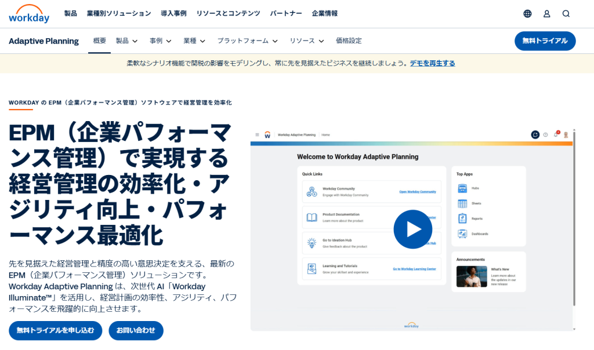The height and width of the screenshot is (350, 594).
Task: Open the language globe icon
Action: (x=527, y=14)
